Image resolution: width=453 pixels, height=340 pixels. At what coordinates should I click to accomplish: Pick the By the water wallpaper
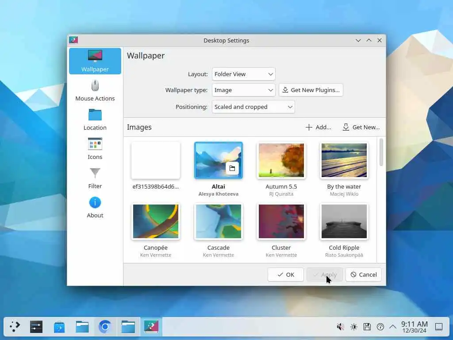[344, 160]
